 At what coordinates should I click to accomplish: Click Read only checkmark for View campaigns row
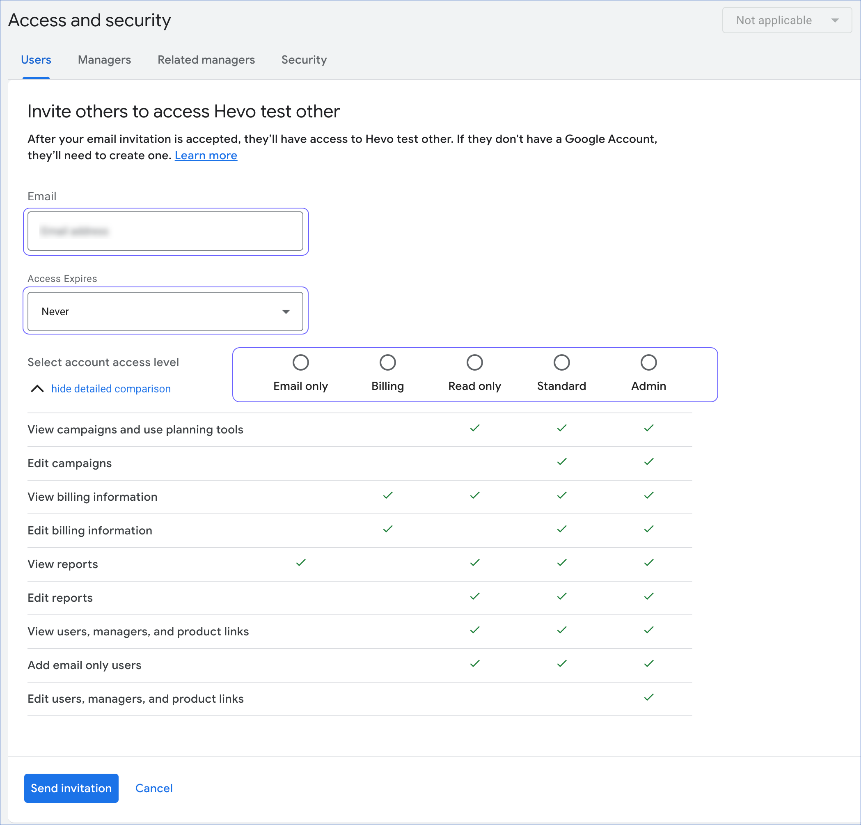474,428
